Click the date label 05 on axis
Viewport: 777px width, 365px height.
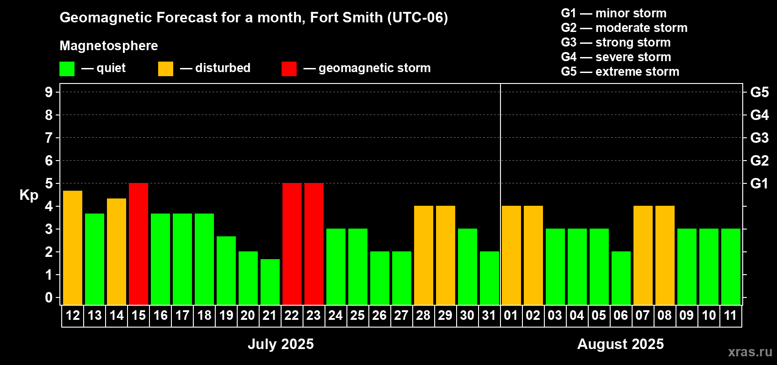tap(599, 316)
